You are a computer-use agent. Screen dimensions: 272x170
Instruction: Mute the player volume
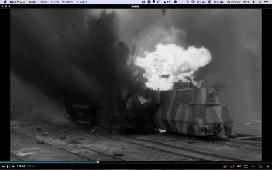pyautogui.click(x=239, y=166)
